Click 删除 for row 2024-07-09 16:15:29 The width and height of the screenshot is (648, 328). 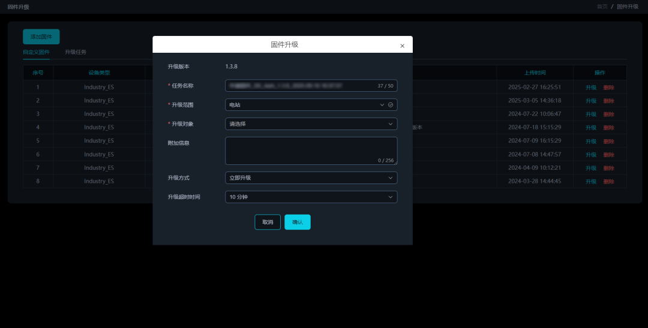tap(609, 142)
